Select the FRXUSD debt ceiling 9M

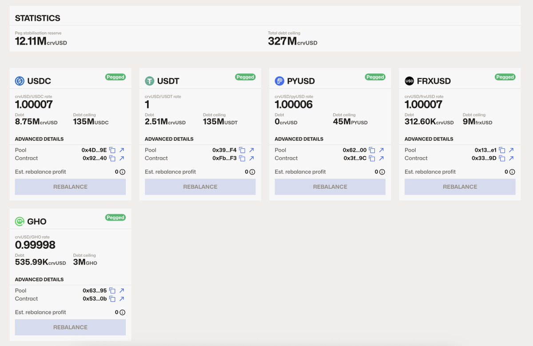477,122
